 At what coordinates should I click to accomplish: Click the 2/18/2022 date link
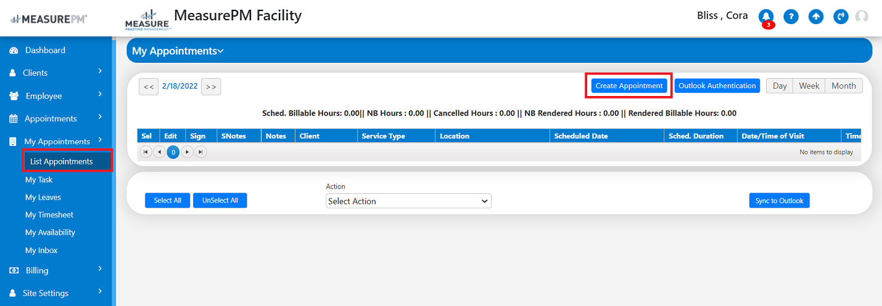[179, 86]
